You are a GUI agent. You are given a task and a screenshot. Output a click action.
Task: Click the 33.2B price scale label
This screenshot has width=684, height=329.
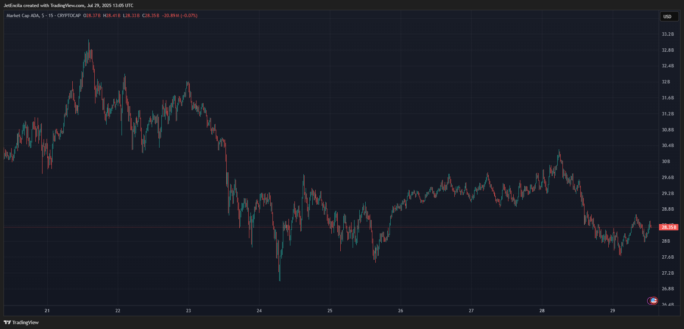point(668,34)
